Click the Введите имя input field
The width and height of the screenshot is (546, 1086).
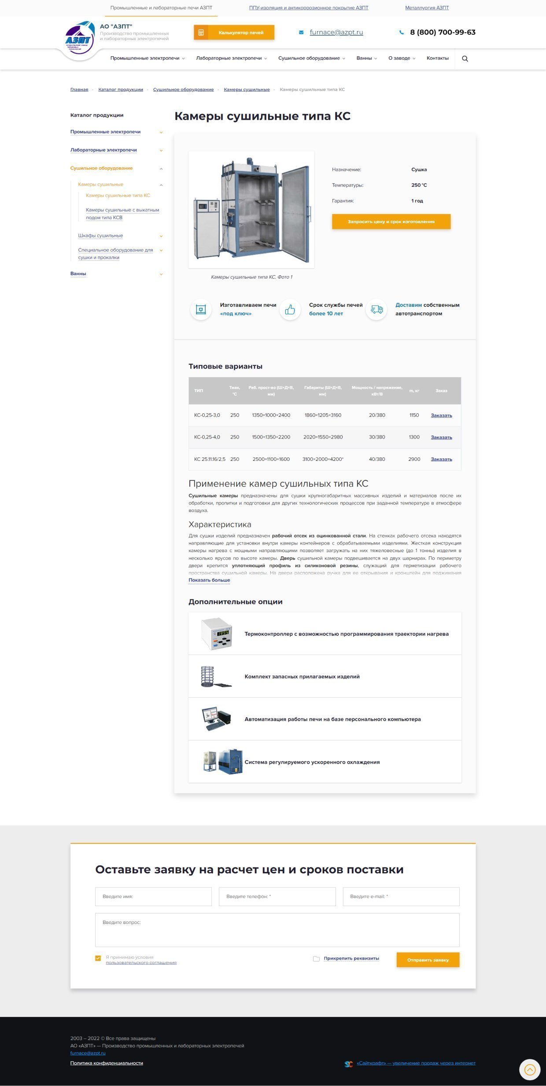153,897
